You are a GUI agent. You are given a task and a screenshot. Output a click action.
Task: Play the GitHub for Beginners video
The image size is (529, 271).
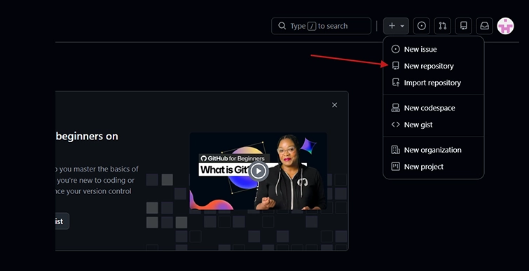(259, 171)
